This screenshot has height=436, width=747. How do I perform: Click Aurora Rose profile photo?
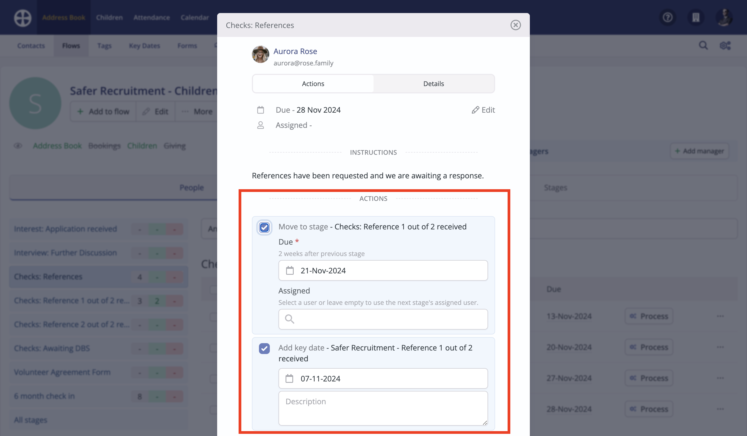tap(260, 54)
